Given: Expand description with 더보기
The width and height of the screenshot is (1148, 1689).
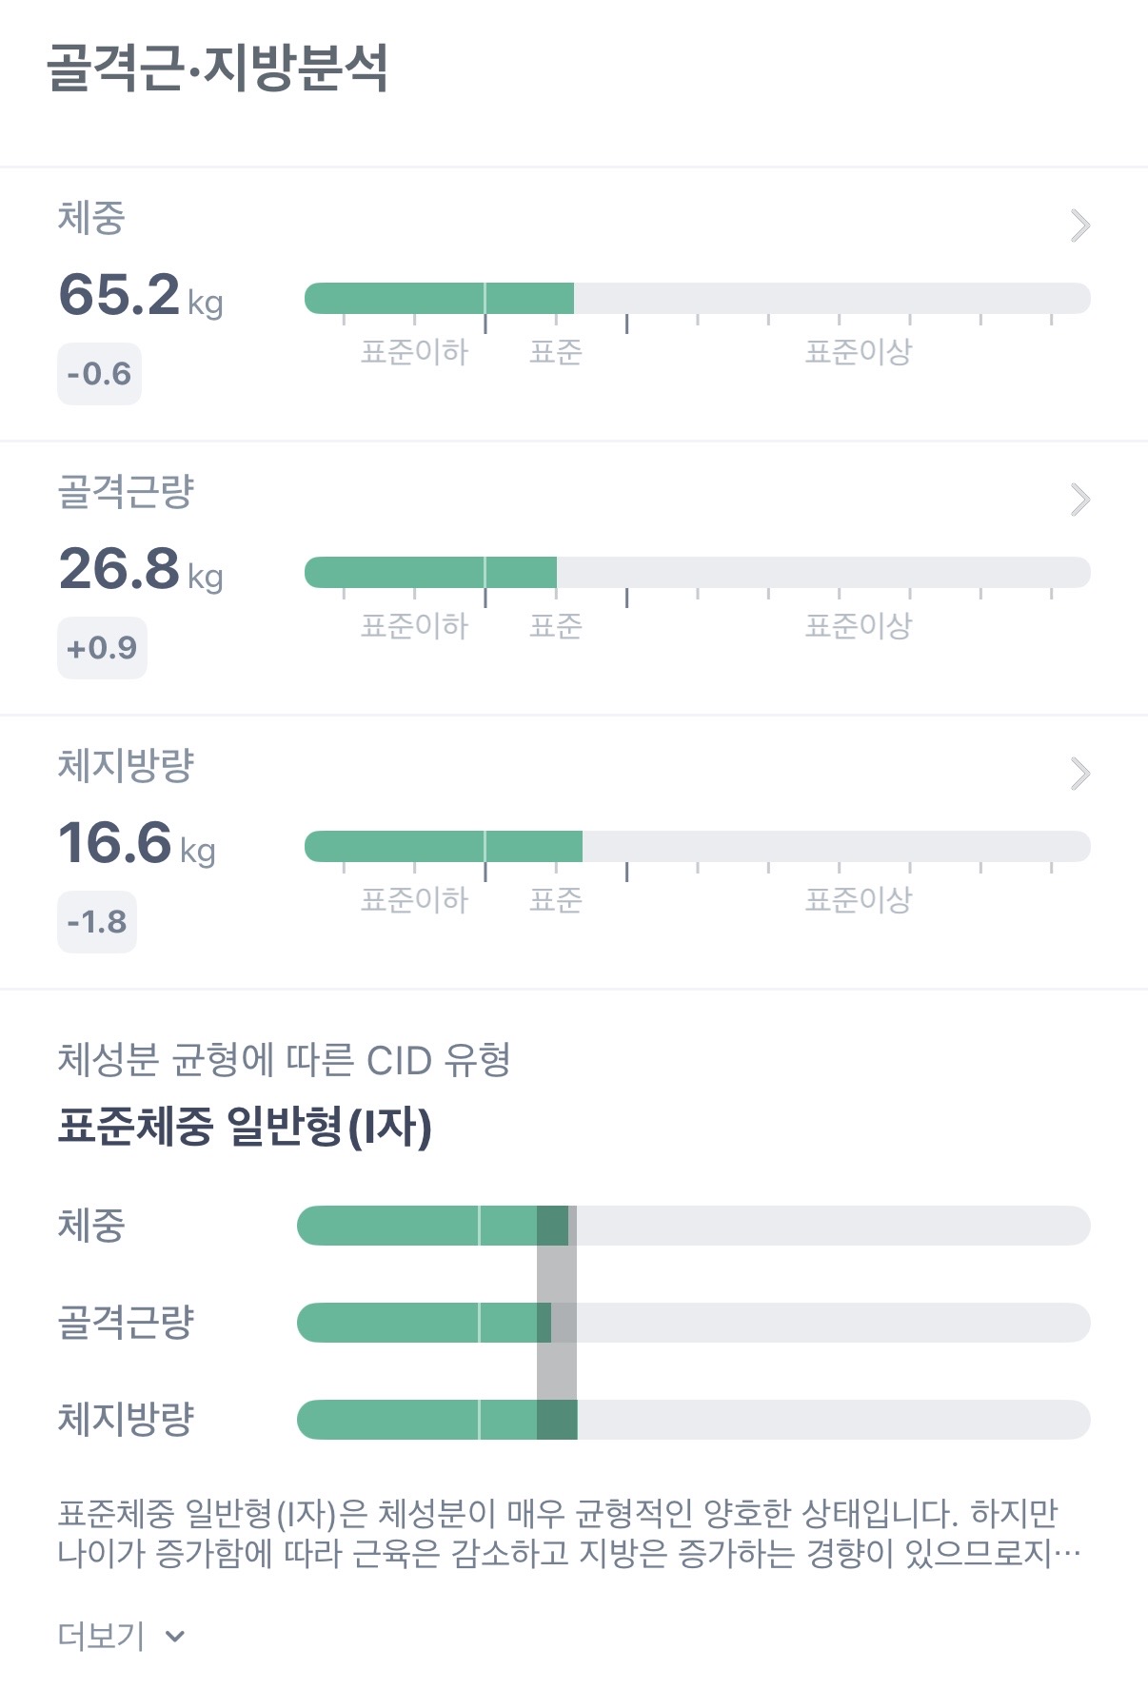Looking at the screenshot, I should (x=102, y=1636).
